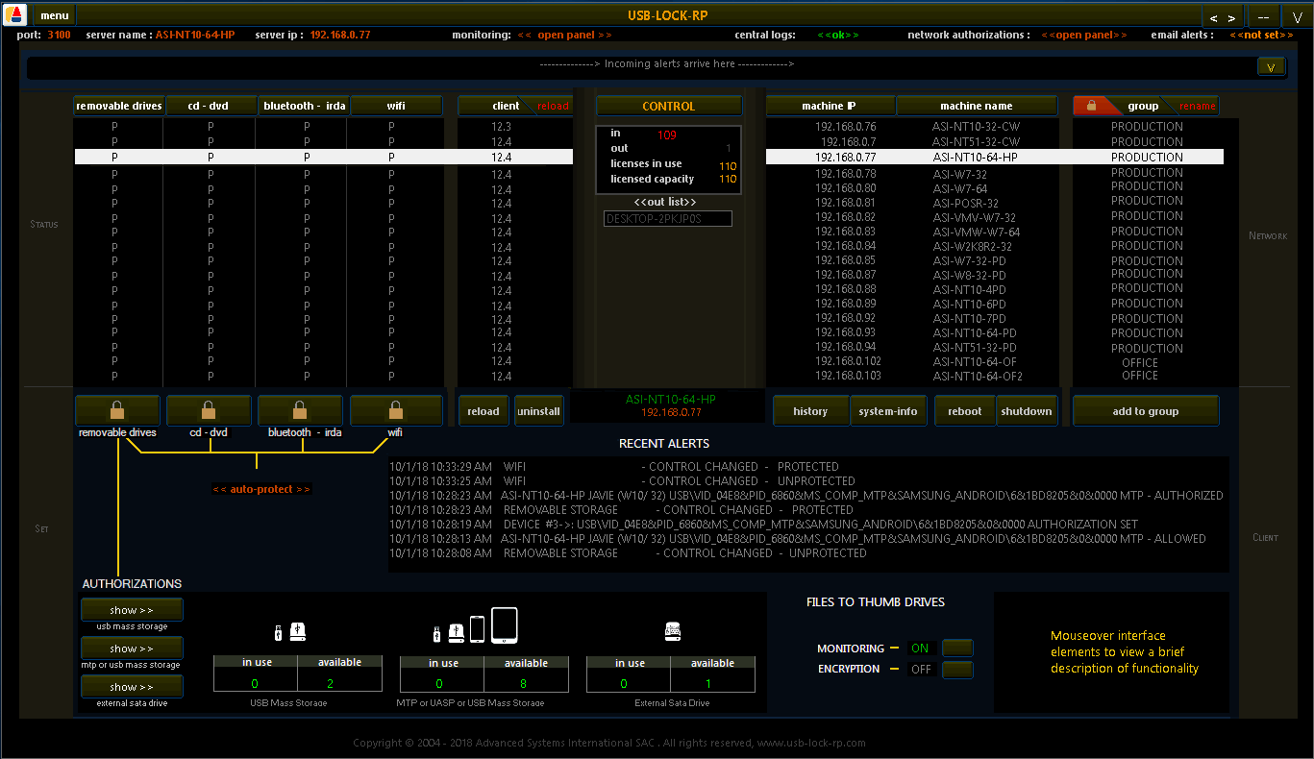
Task: Toggle the removable drives padlock button
Action: tap(117, 410)
